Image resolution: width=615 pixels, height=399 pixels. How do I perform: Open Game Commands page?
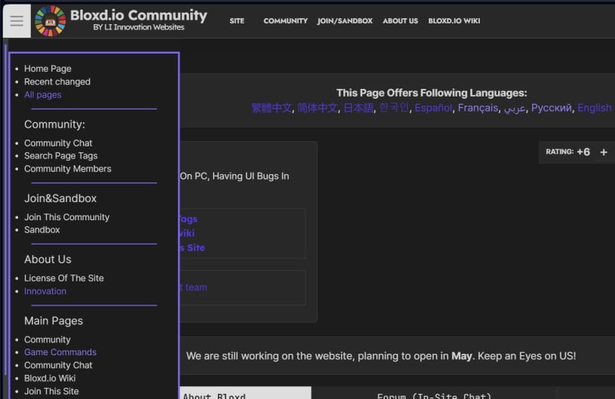[60, 352]
